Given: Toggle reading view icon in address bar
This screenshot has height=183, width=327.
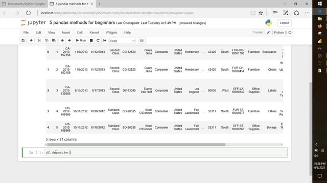Looking at the screenshot, I should click(x=253, y=13).
